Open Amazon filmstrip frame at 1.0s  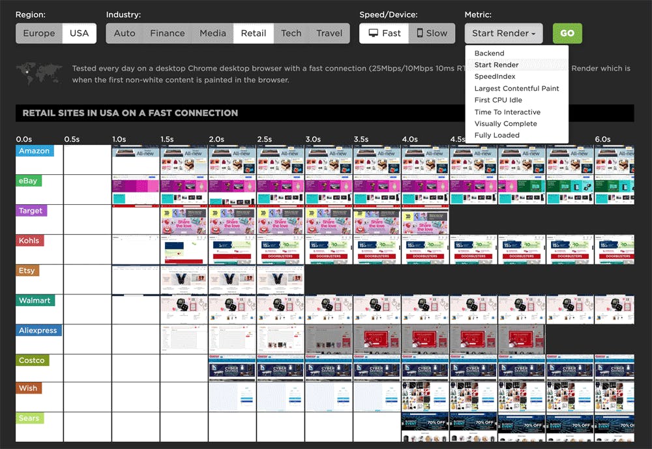pos(136,159)
